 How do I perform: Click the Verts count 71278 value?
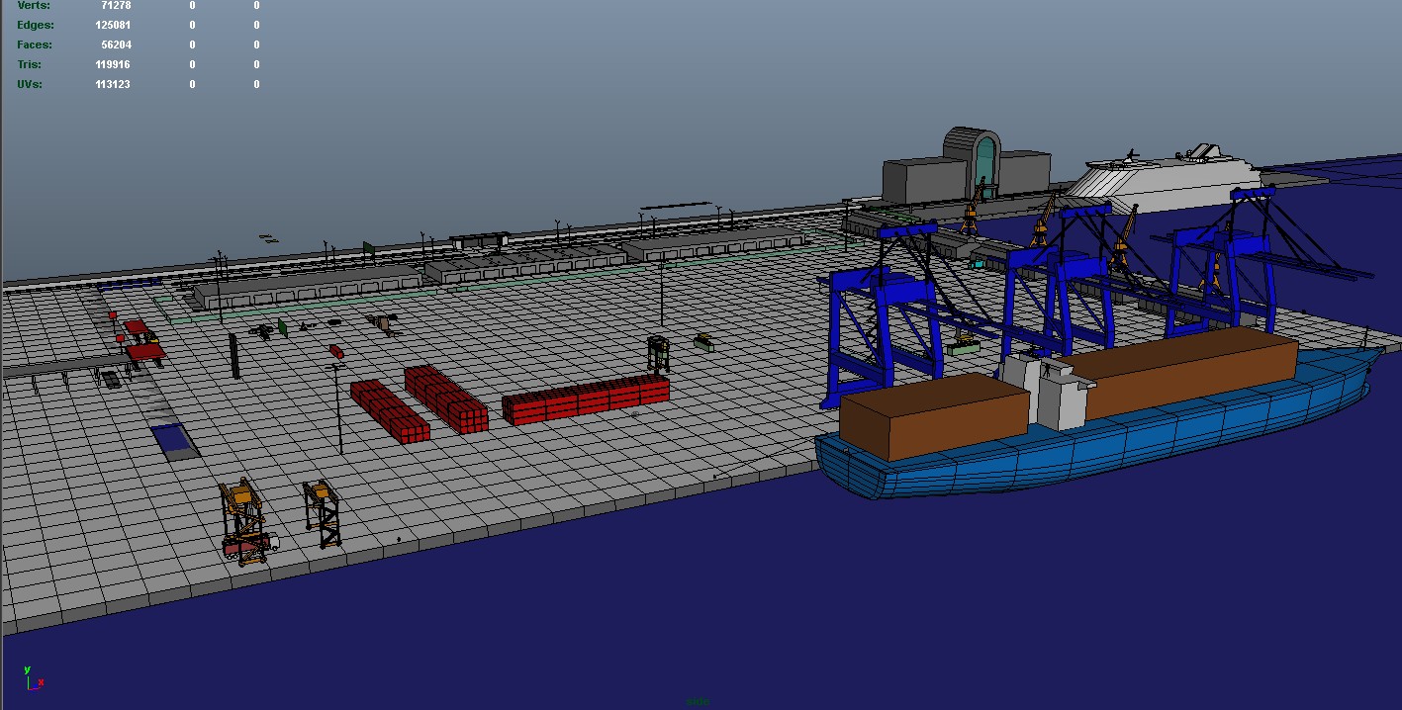(x=115, y=6)
